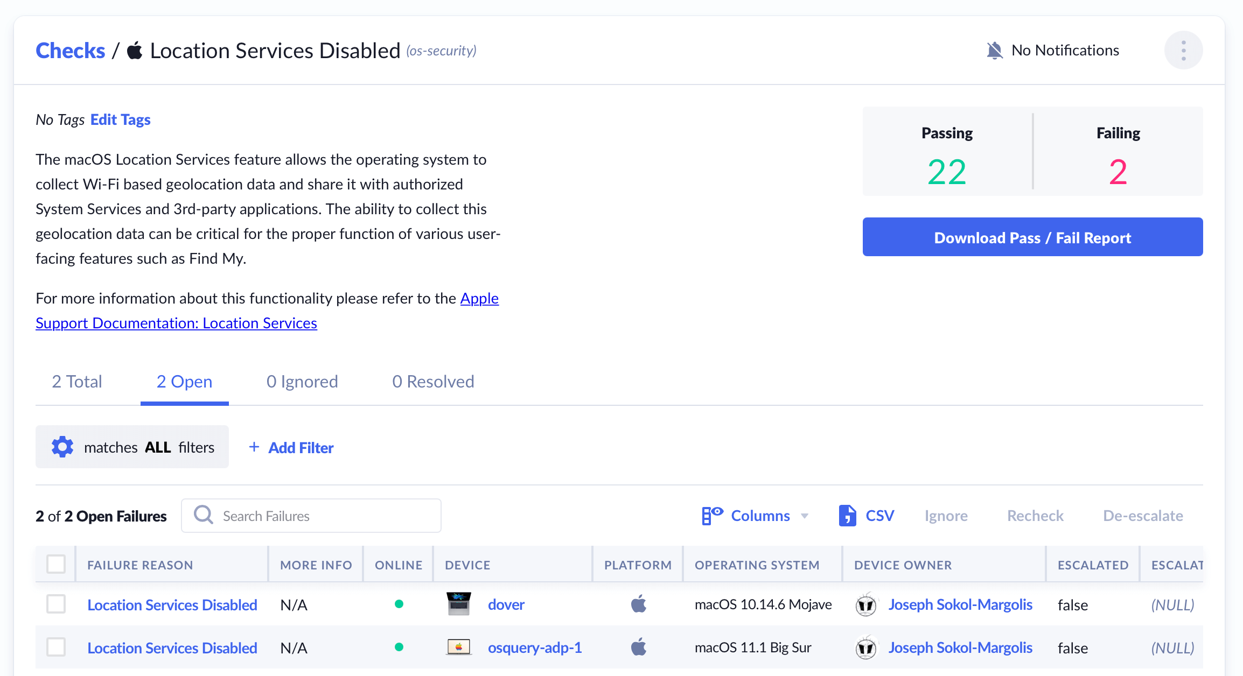Open the three-dot options menu

(1183, 51)
